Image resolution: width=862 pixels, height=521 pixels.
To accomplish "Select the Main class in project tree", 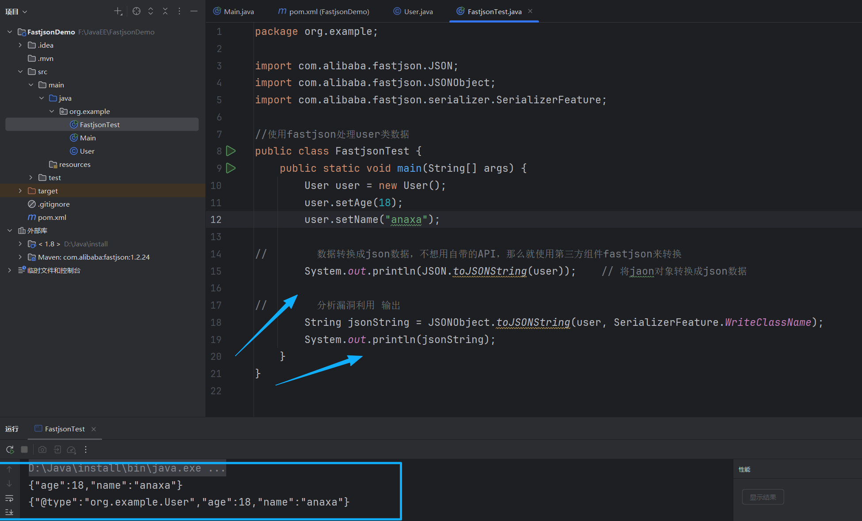I will pos(87,138).
